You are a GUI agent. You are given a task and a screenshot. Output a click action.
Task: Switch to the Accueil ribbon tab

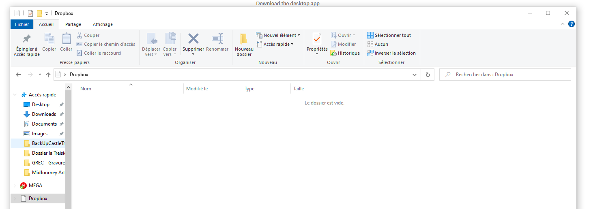pyautogui.click(x=46, y=24)
